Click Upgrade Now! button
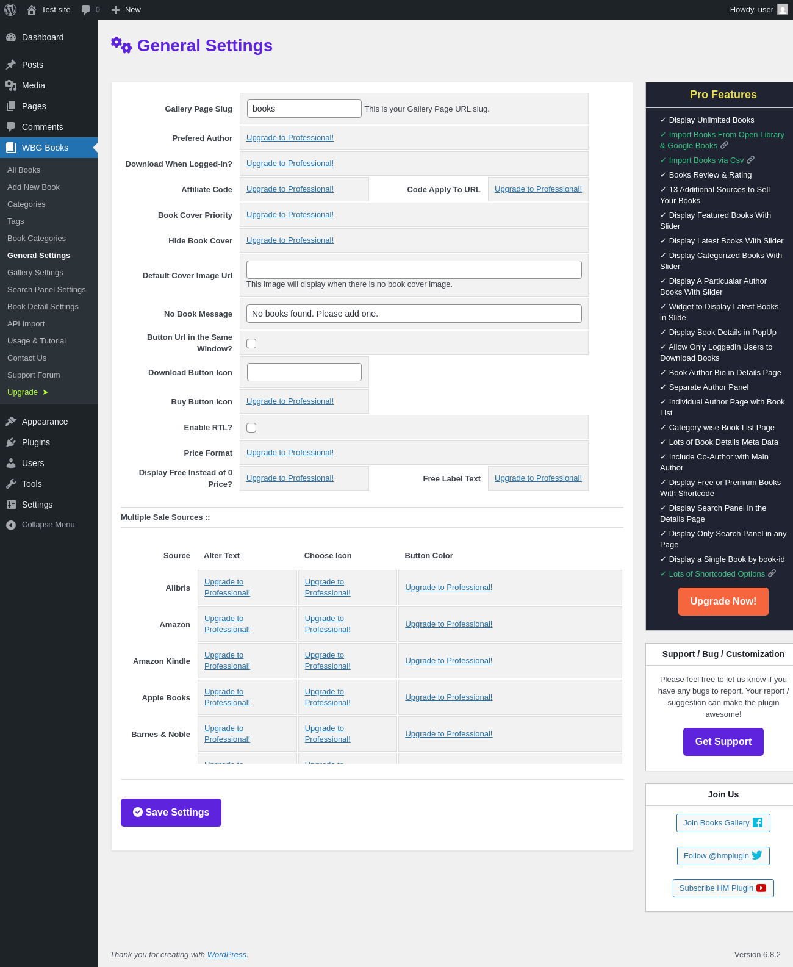Screen dimensions: 793x967 click(723, 602)
